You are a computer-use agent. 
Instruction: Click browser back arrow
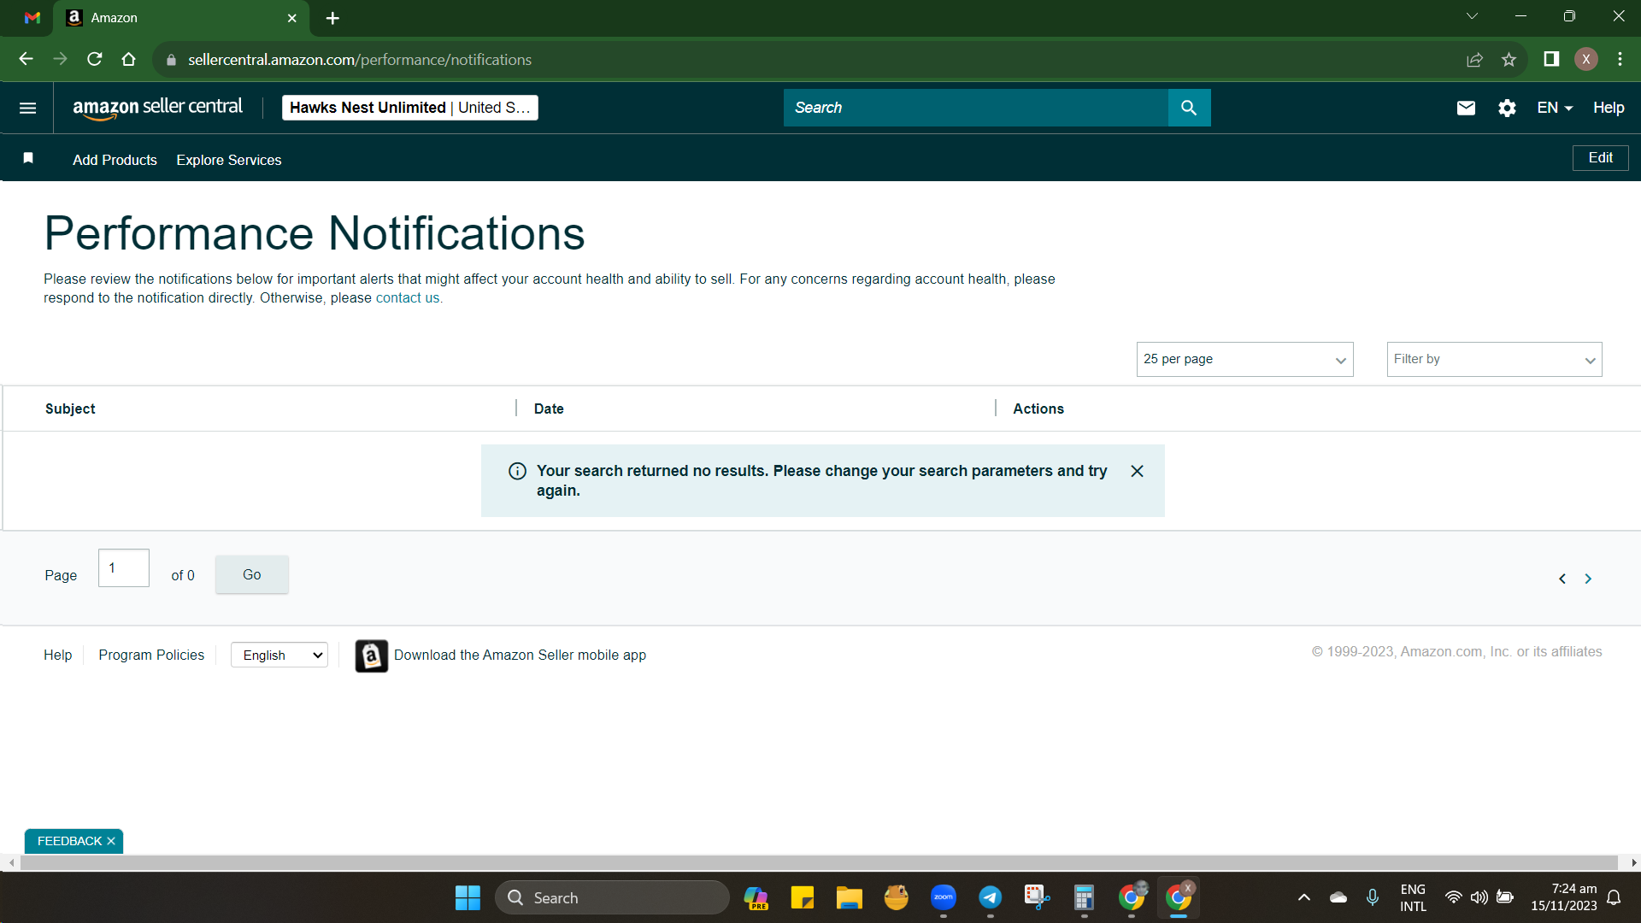tap(26, 59)
